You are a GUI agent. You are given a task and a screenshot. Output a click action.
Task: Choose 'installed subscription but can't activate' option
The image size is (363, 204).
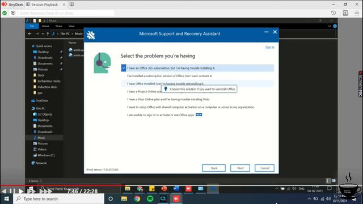point(170,76)
